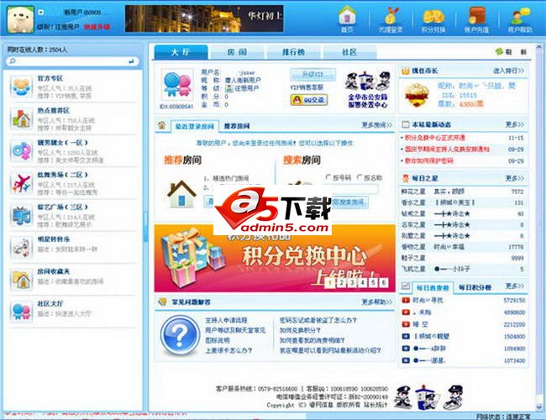Click the house icon under 推荐房间

point(181,194)
